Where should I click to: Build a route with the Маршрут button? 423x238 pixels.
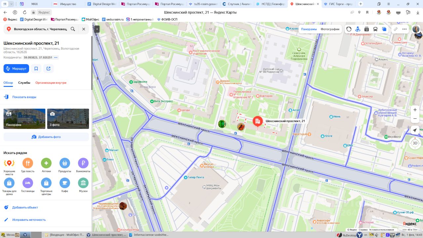(x=16, y=68)
